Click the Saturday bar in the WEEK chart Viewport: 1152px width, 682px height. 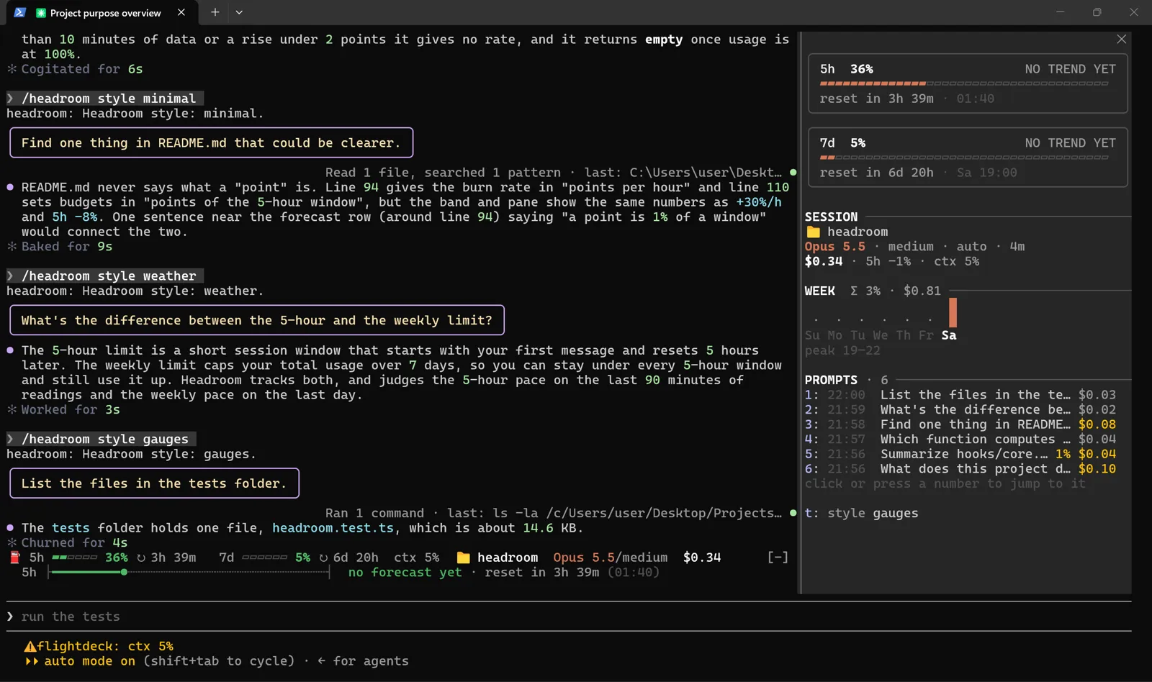pyautogui.click(x=953, y=313)
